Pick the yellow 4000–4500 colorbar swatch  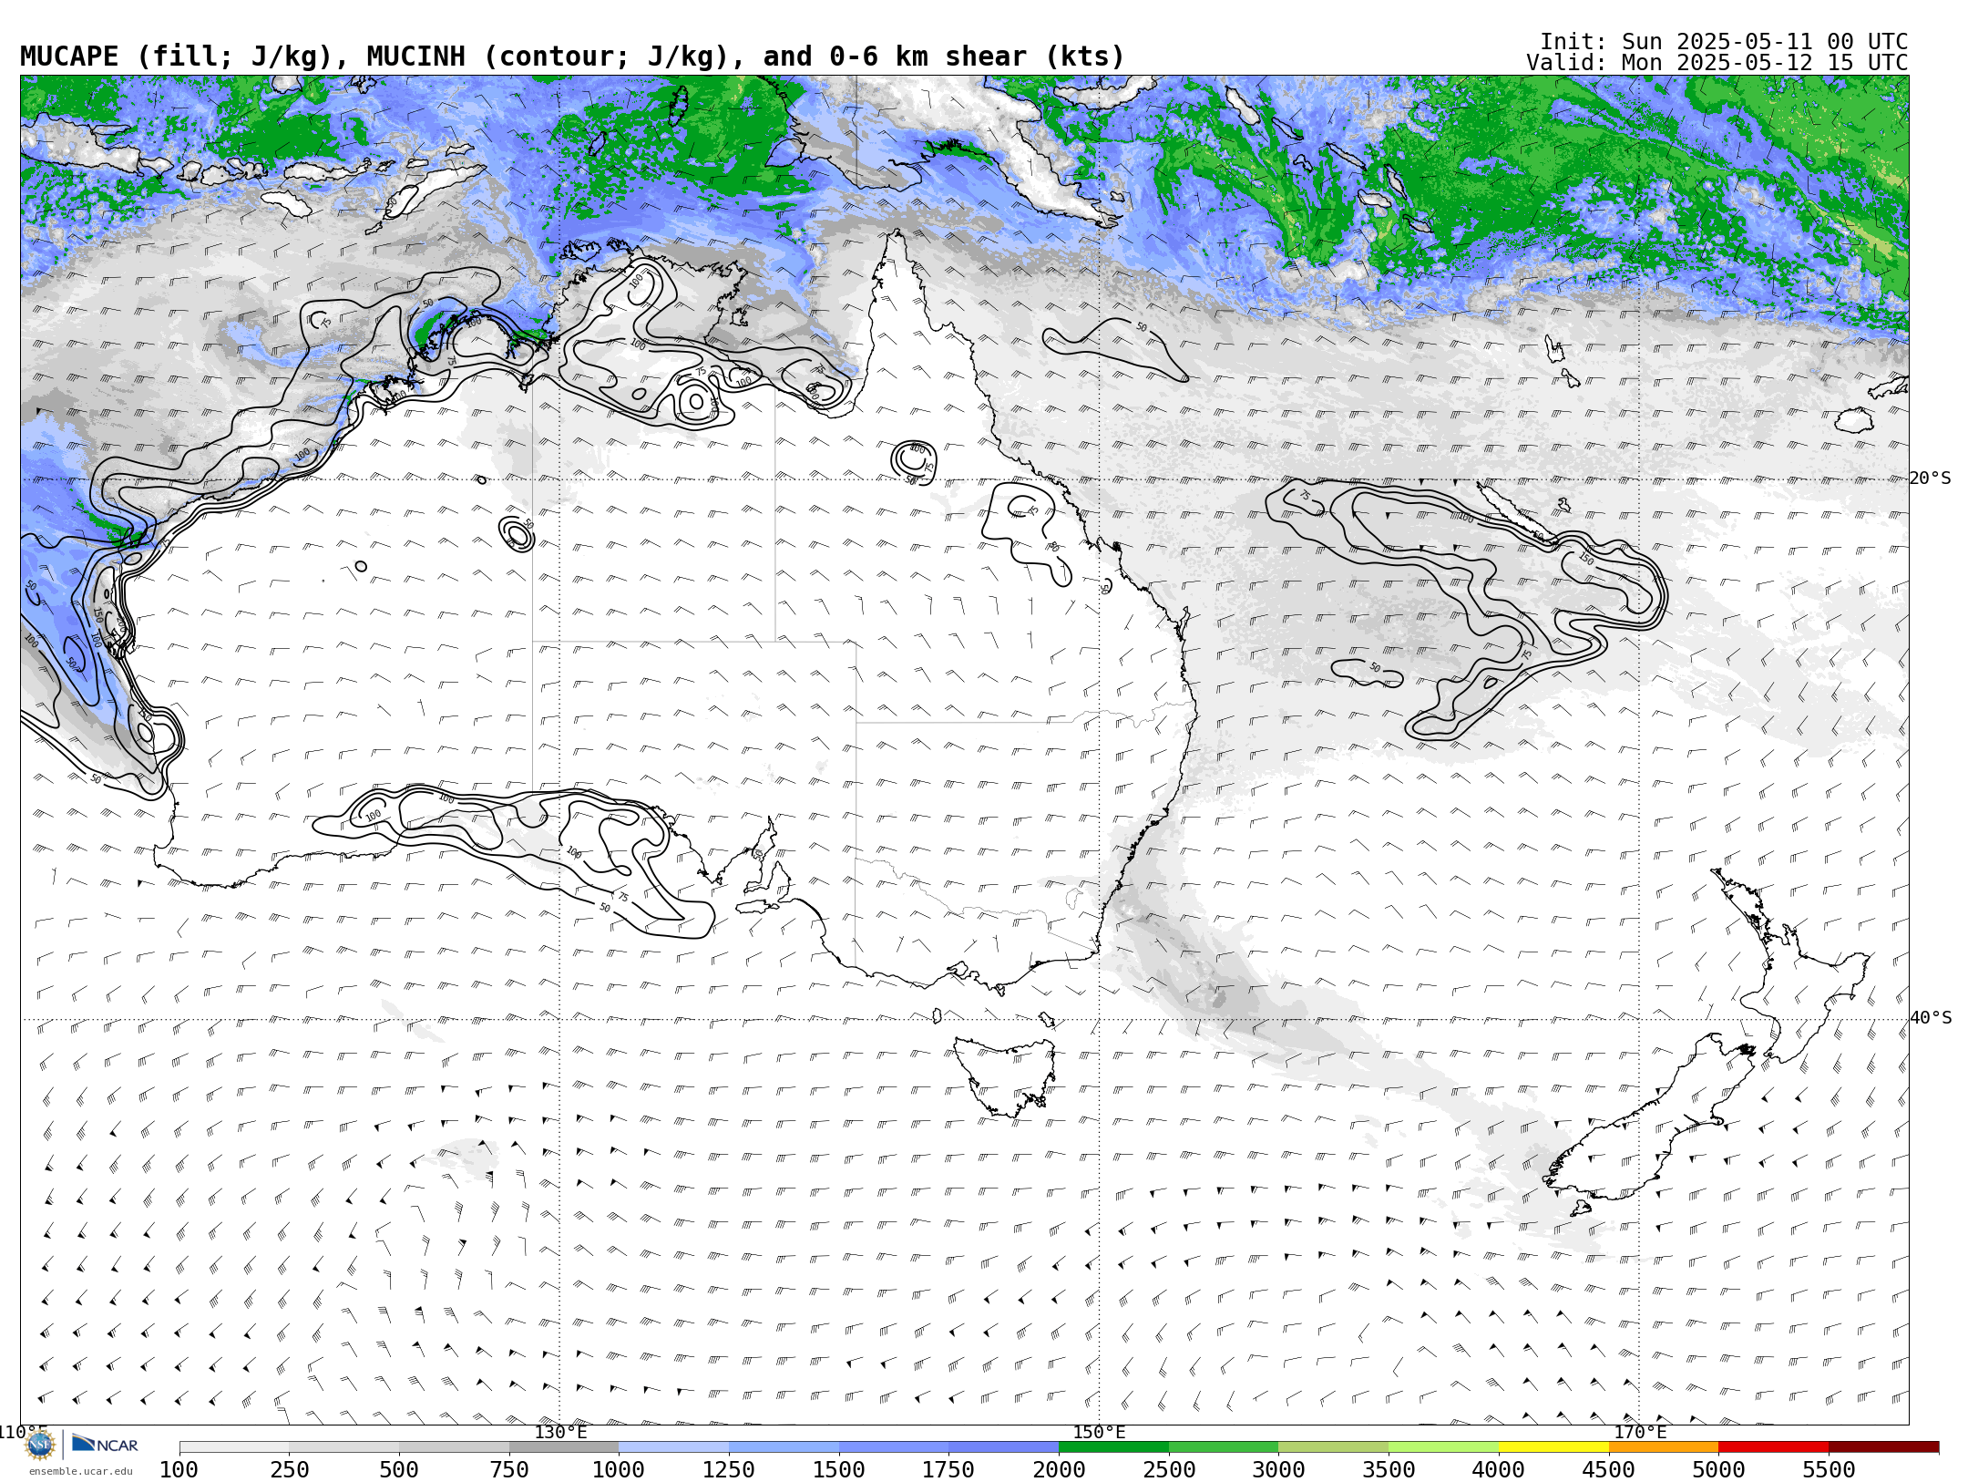tap(1553, 1447)
